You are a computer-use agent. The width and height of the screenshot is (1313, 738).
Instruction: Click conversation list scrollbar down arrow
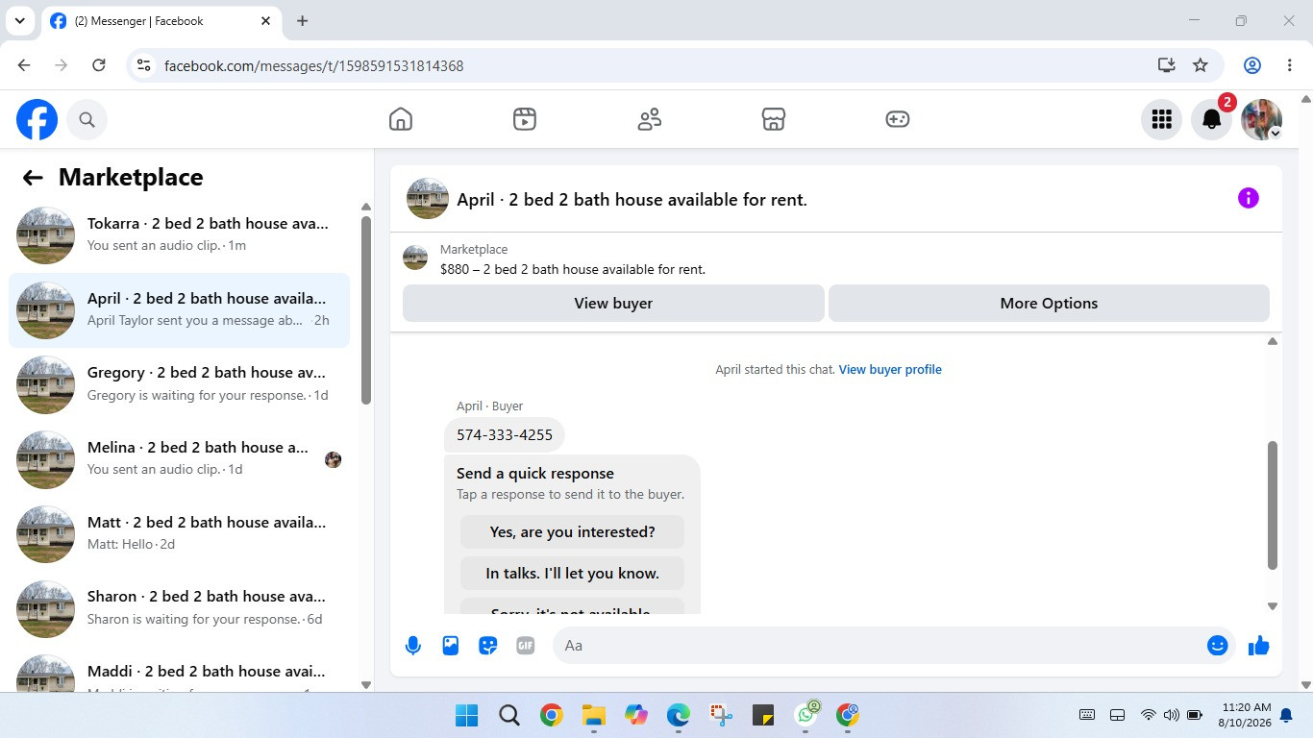[365, 684]
